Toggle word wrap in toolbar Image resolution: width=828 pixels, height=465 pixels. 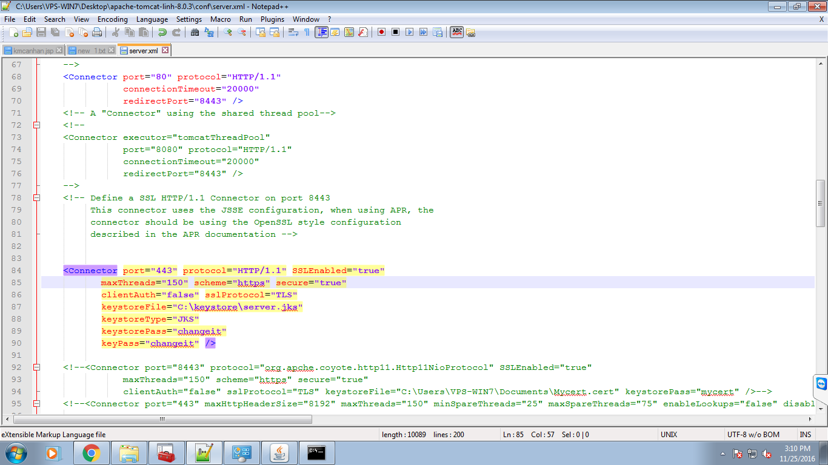(293, 32)
